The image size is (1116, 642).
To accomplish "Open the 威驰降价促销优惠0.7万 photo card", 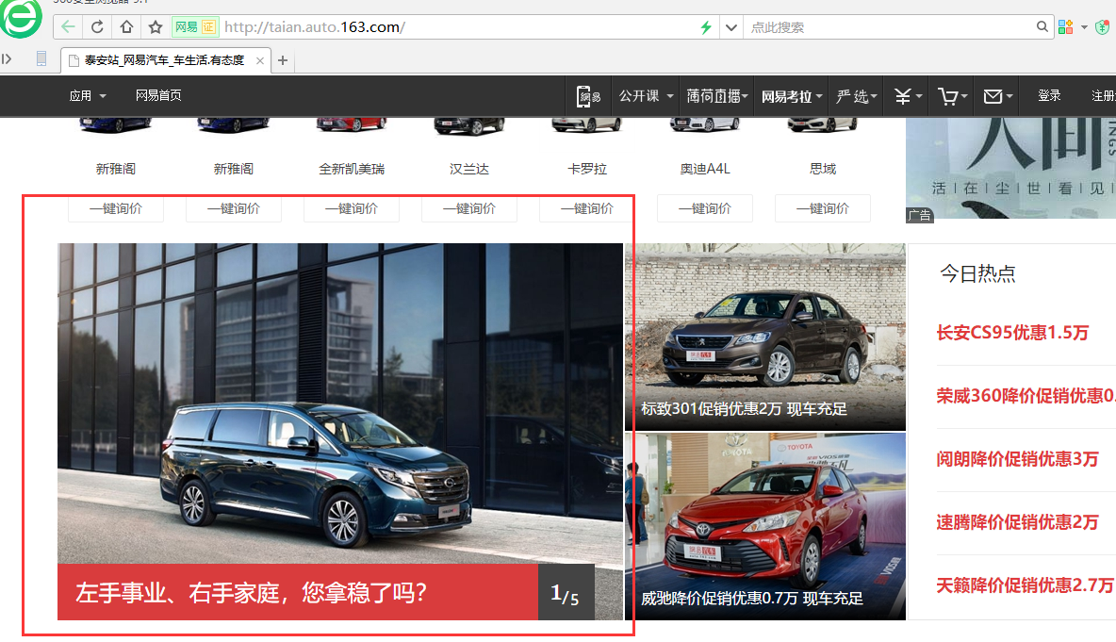I will 765,526.
